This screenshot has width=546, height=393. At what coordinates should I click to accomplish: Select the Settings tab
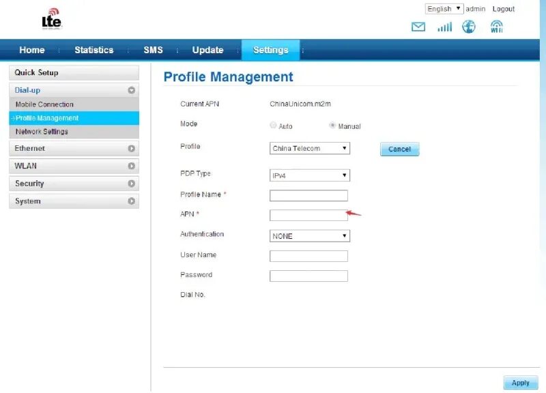point(270,50)
